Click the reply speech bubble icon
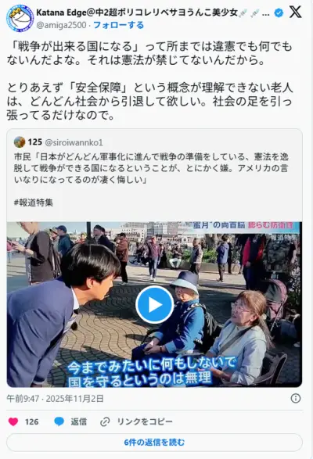Image resolution: width=313 pixels, height=459 pixels. point(59,421)
